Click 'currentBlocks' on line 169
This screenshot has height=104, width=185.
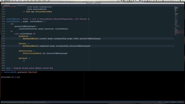pos(13,19)
